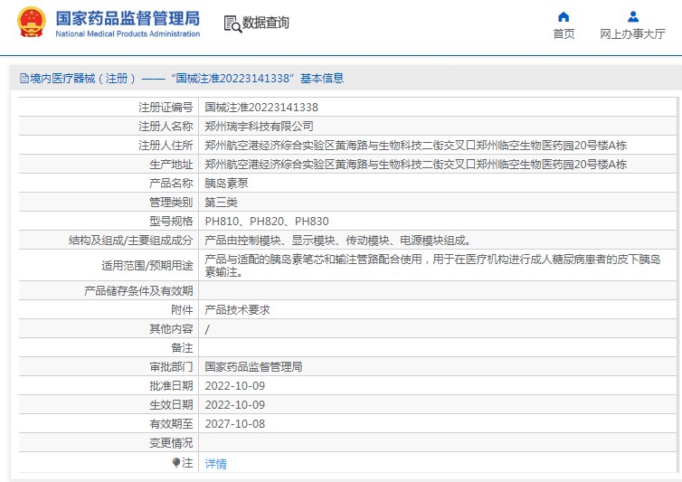The width and height of the screenshot is (682, 482).
Task: Click the attachment value 产品技术要求
Action: pyautogui.click(x=238, y=310)
